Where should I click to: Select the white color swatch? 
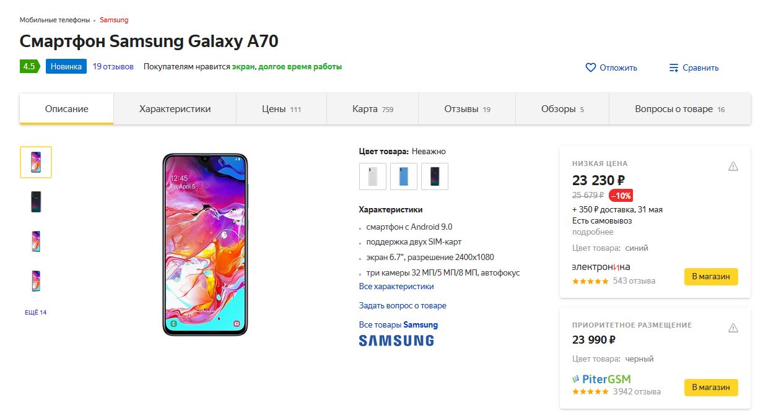coord(373,176)
